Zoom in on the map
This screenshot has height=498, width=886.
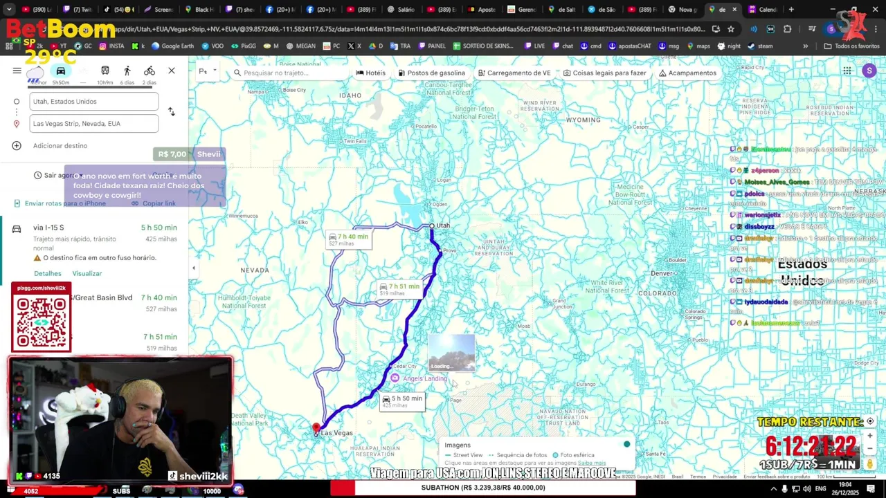tap(870, 436)
